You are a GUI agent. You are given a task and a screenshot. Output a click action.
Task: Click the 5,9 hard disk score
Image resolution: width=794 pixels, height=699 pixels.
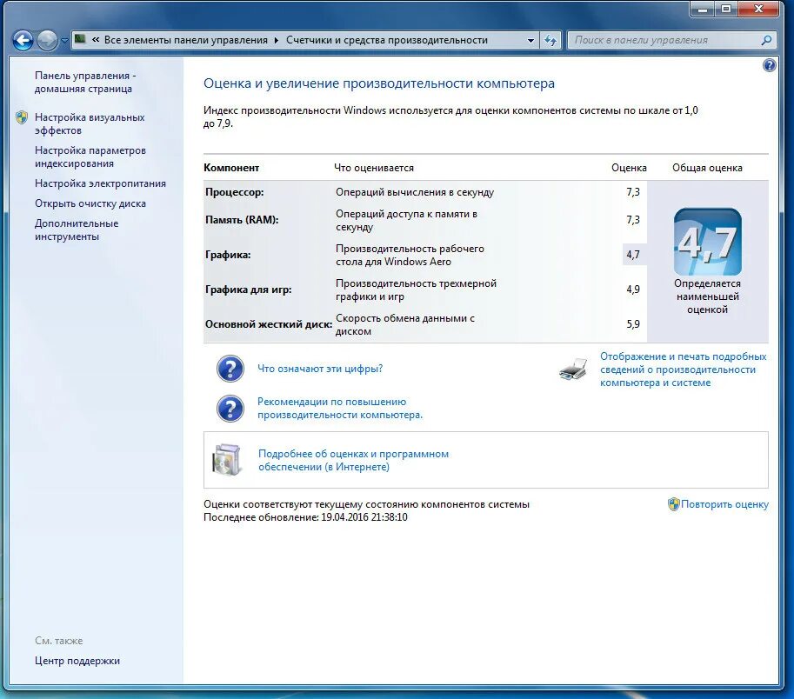point(633,324)
